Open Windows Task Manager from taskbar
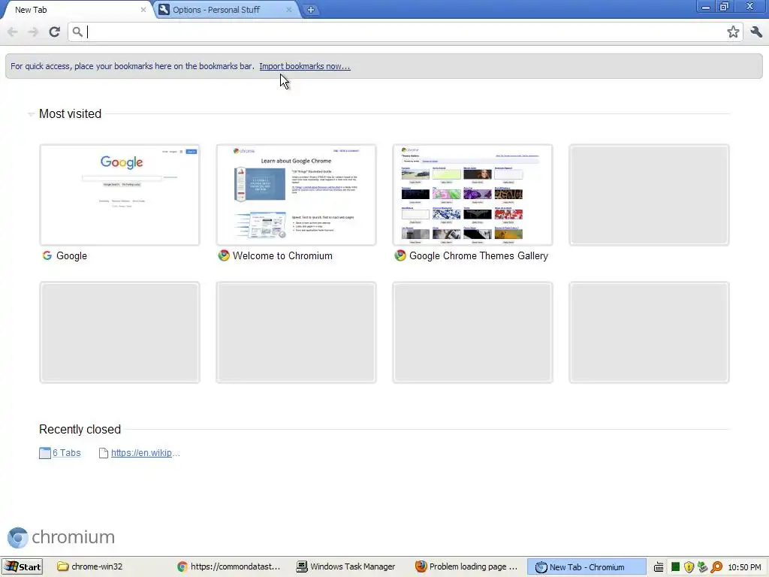The height and width of the screenshot is (577, 769). (346, 566)
